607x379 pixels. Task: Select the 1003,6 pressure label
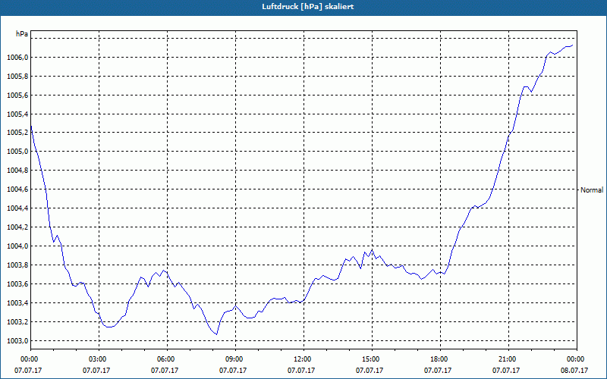pyautogui.click(x=17, y=284)
